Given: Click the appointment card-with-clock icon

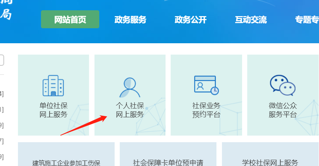Looking at the screenshot, I should click(x=206, y=85).
